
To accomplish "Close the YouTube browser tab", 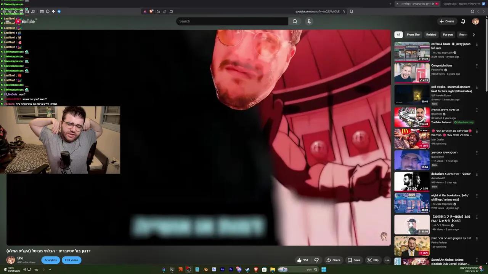I will point(397,4).
